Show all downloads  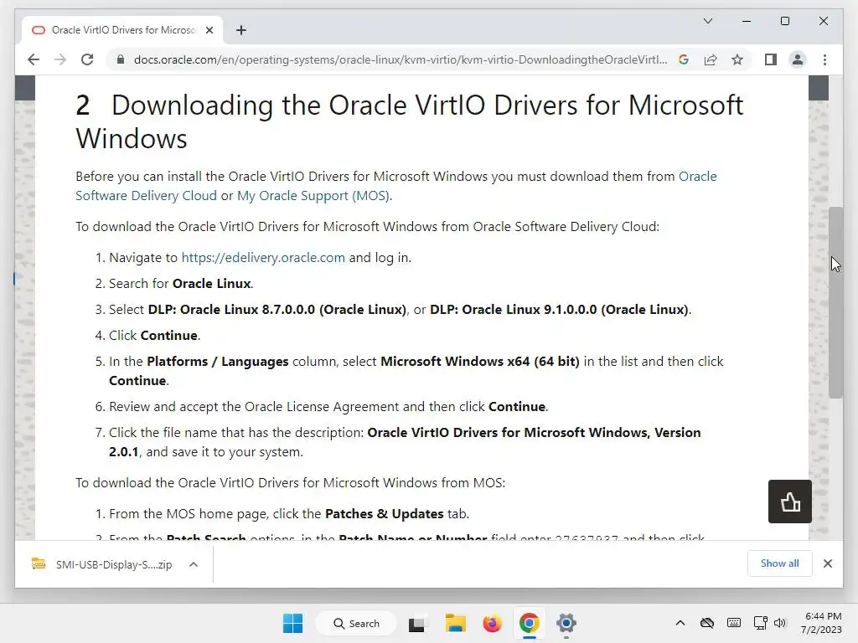tap(780, 563)
